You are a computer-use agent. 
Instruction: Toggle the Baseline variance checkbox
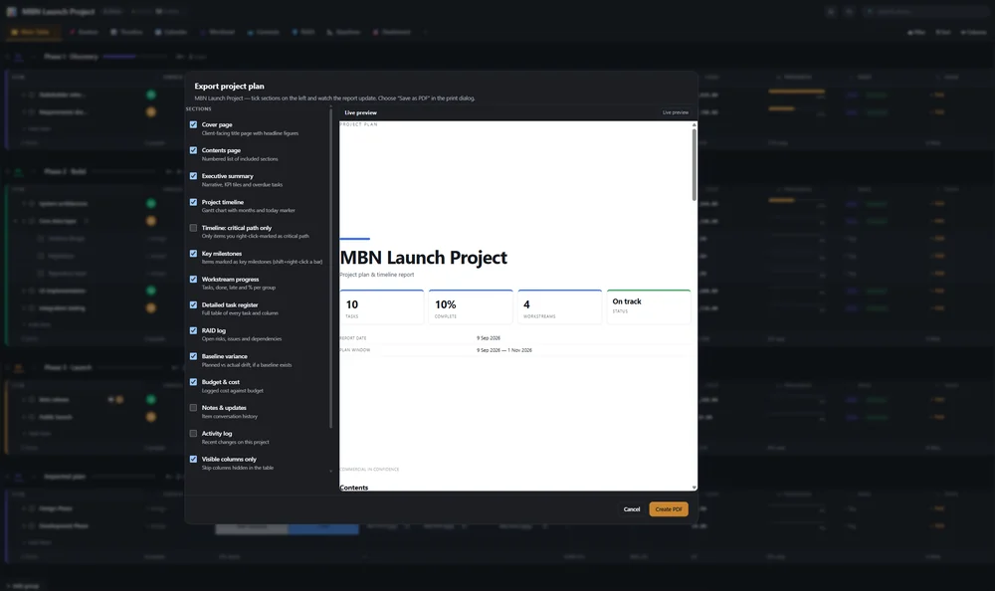[194, 356]
